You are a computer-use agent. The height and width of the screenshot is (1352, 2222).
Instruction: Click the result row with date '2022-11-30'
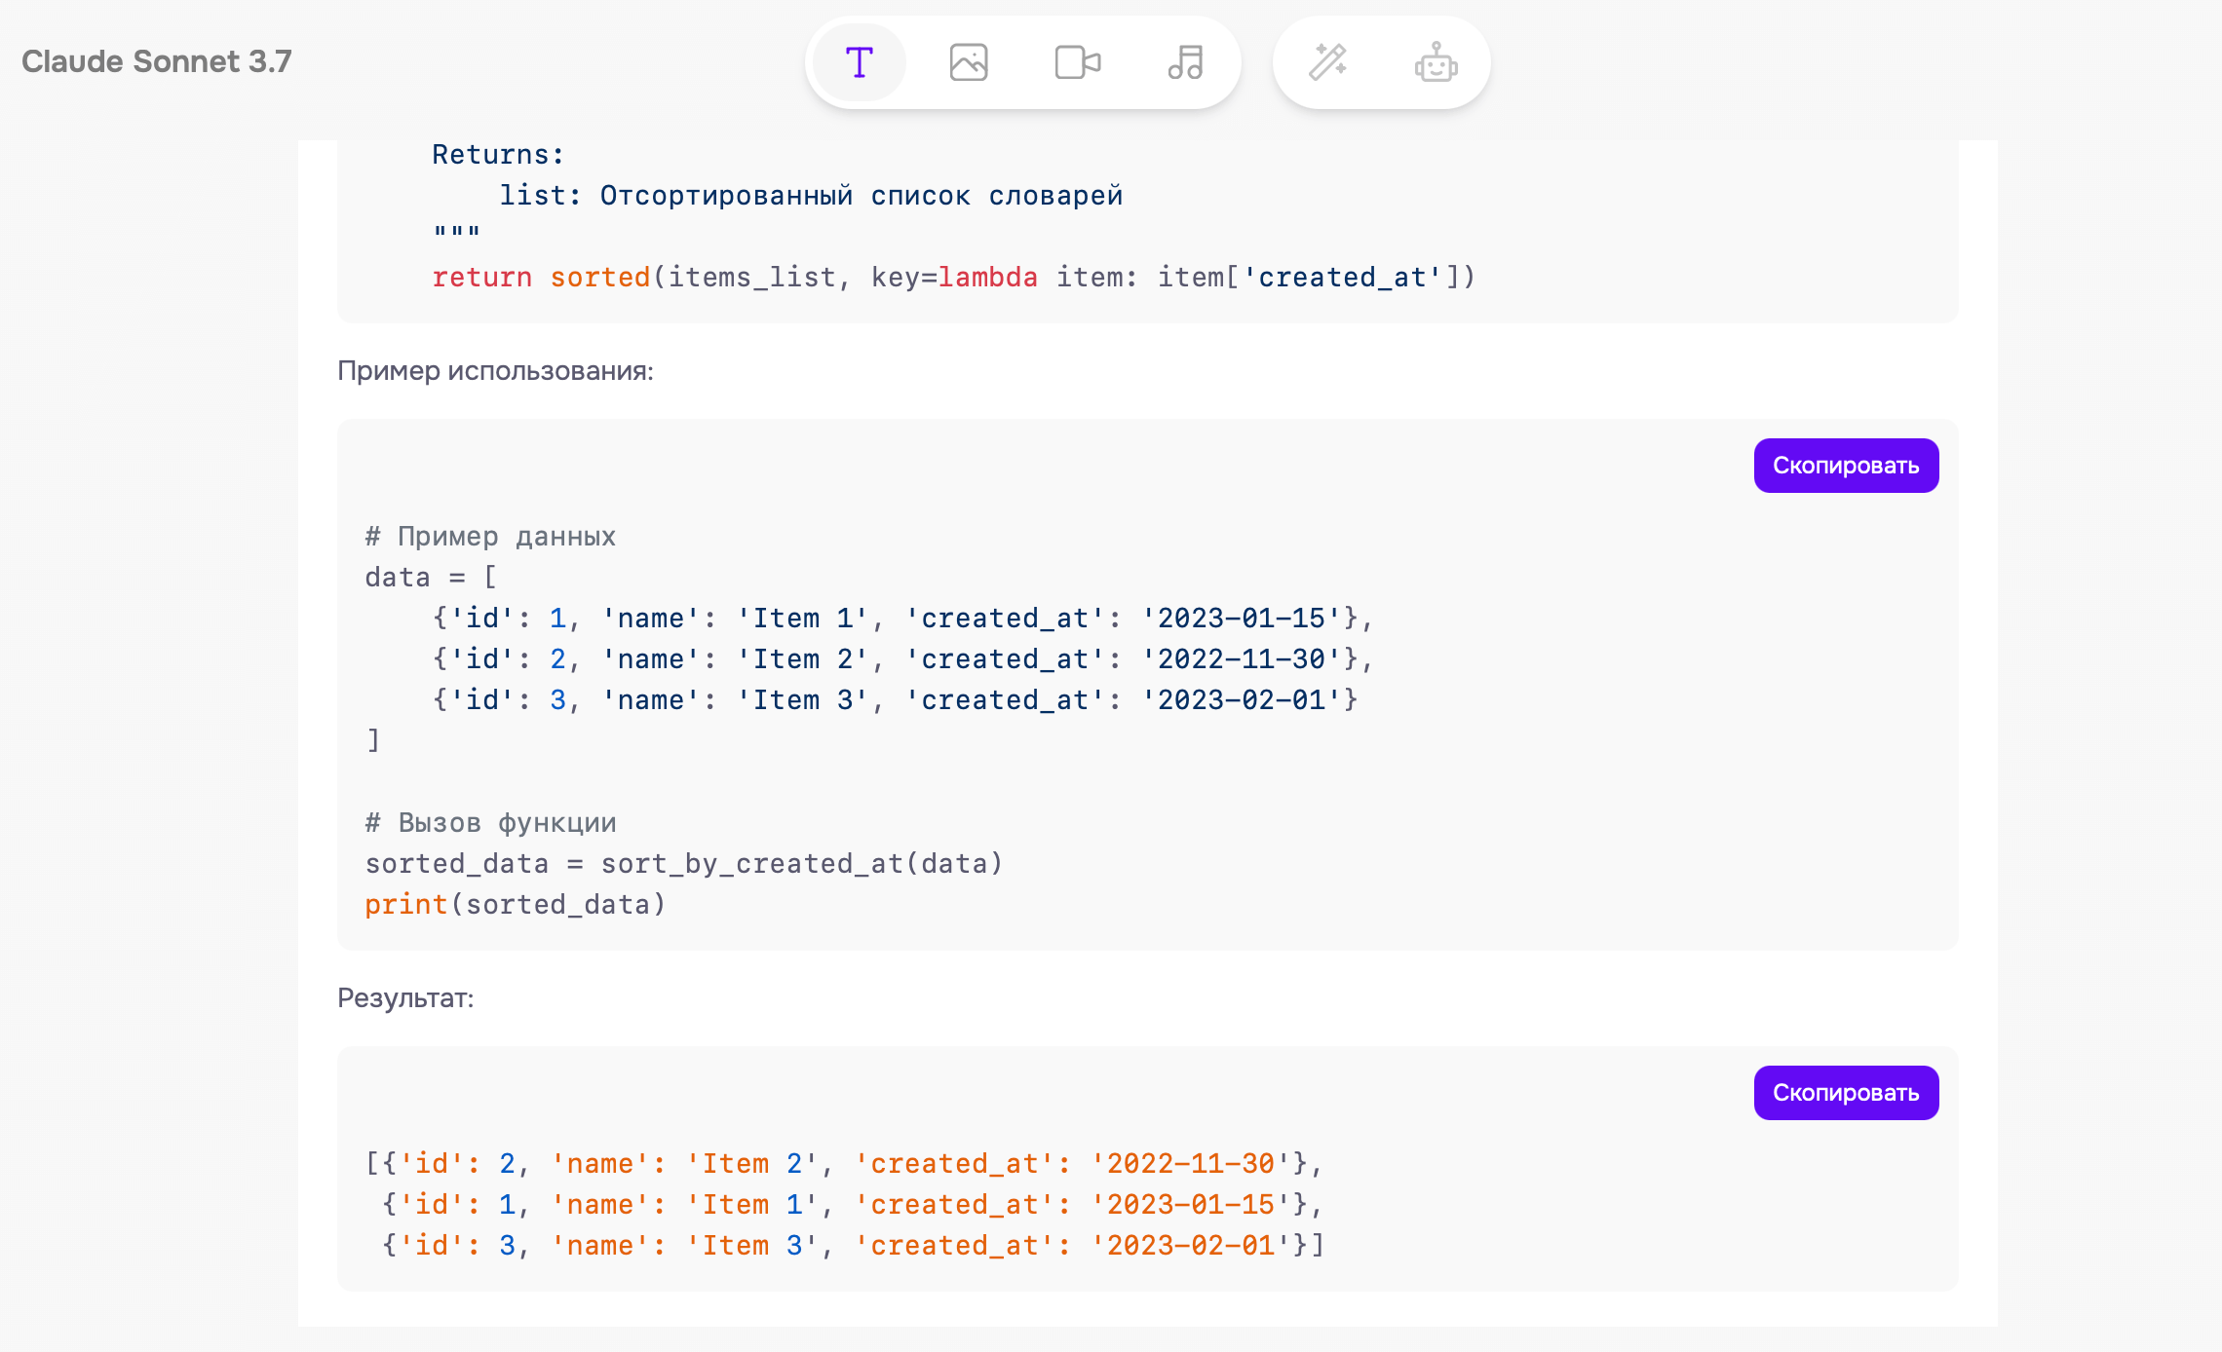point(843,1164)
